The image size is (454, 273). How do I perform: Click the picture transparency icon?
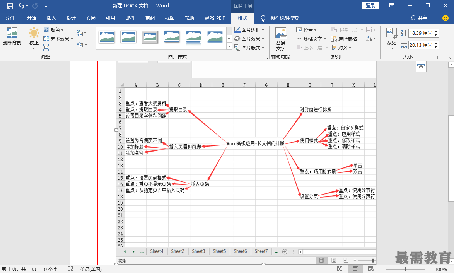(x=46, y=48)
